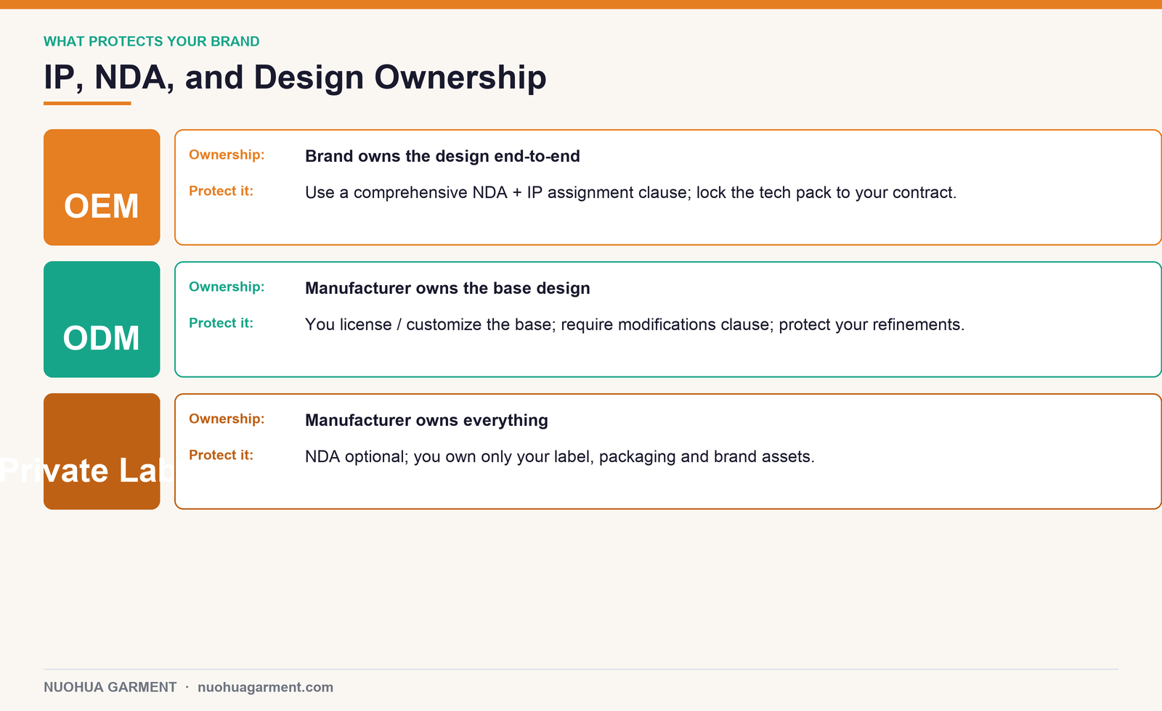
Task: Click the green ODM tile
Action: (x=102, y=319)
